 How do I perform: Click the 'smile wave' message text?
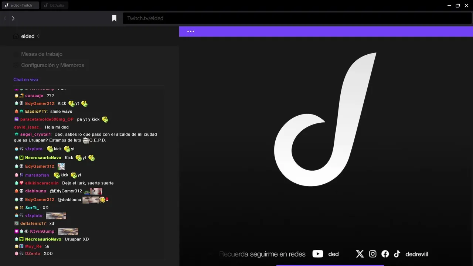[x=61, y=111]
